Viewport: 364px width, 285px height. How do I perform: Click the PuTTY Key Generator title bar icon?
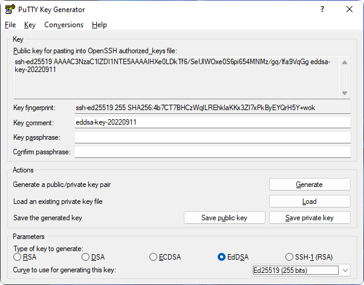10,10
